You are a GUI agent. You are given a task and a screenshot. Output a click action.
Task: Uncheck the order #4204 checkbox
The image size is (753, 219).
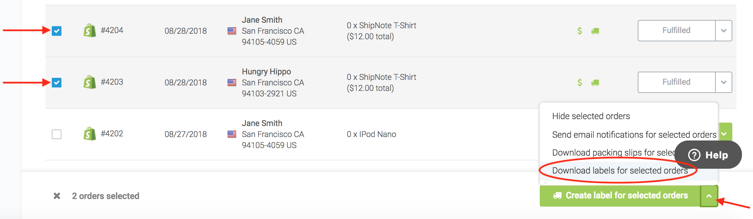click(57, 31)
